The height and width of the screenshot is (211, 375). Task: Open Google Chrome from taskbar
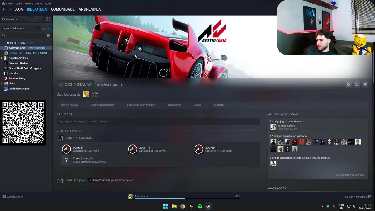click(183, 206)
